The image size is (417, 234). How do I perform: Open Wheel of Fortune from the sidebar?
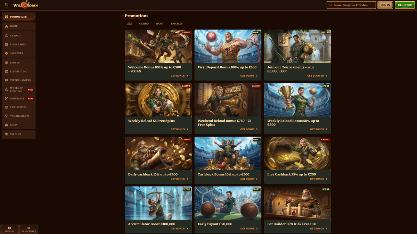(7, 90)
